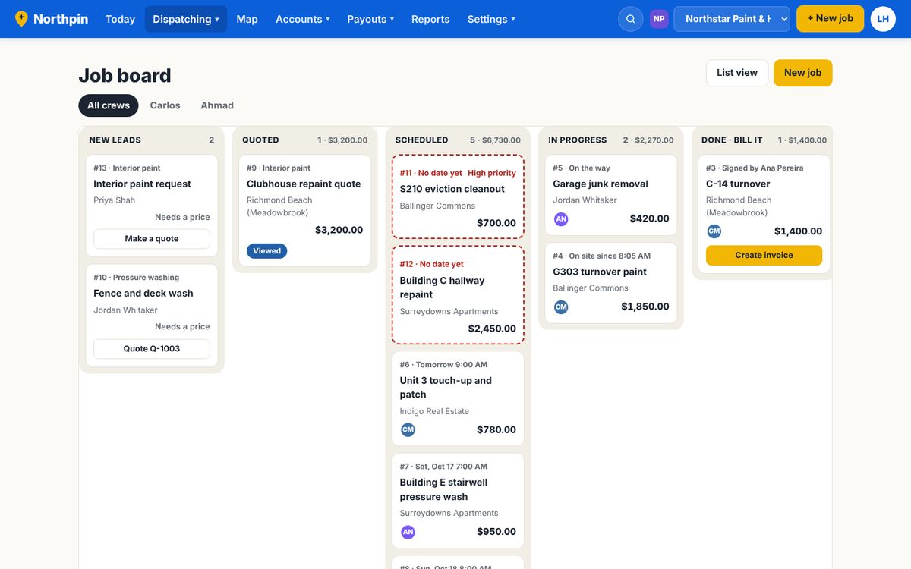Expand the Accounts dropdown menu

point(302,19)
